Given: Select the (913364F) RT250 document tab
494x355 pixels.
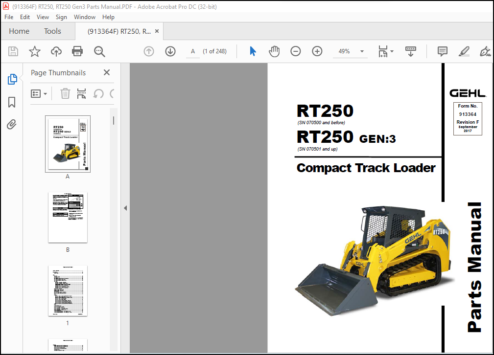Looking at the screenshot, I should tap(119, 31).
